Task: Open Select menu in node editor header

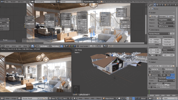Action: click(14, 46)
